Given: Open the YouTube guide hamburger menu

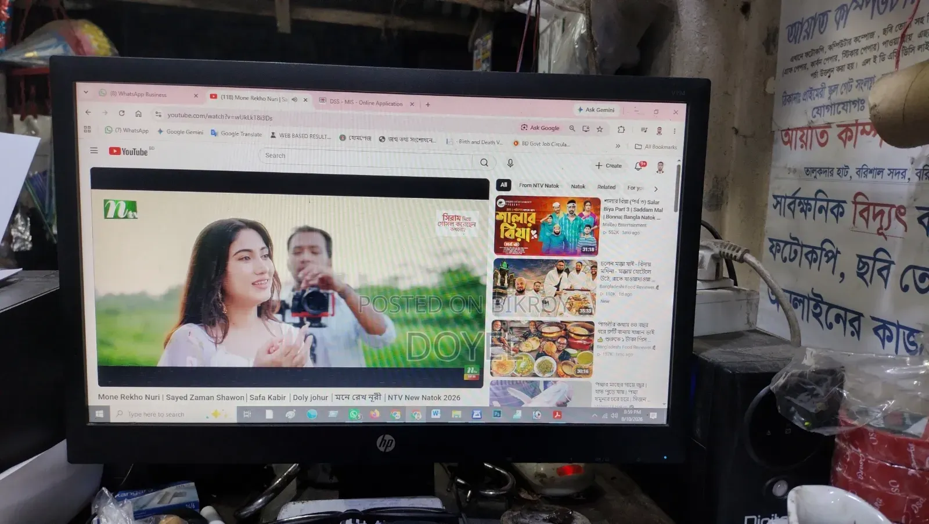Looking at the screenshot, I should point(93,150).
